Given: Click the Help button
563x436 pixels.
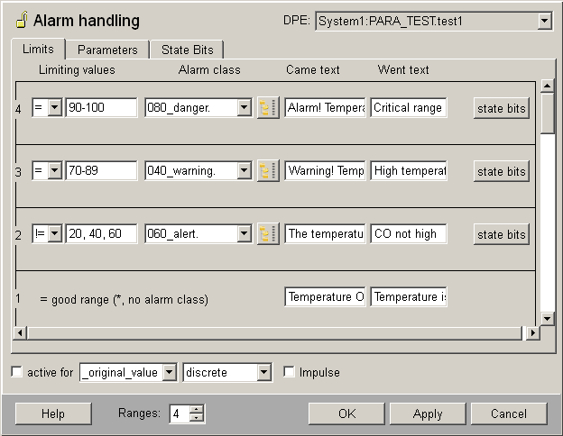Looking at the screenshot, I should tap(53, 413).
